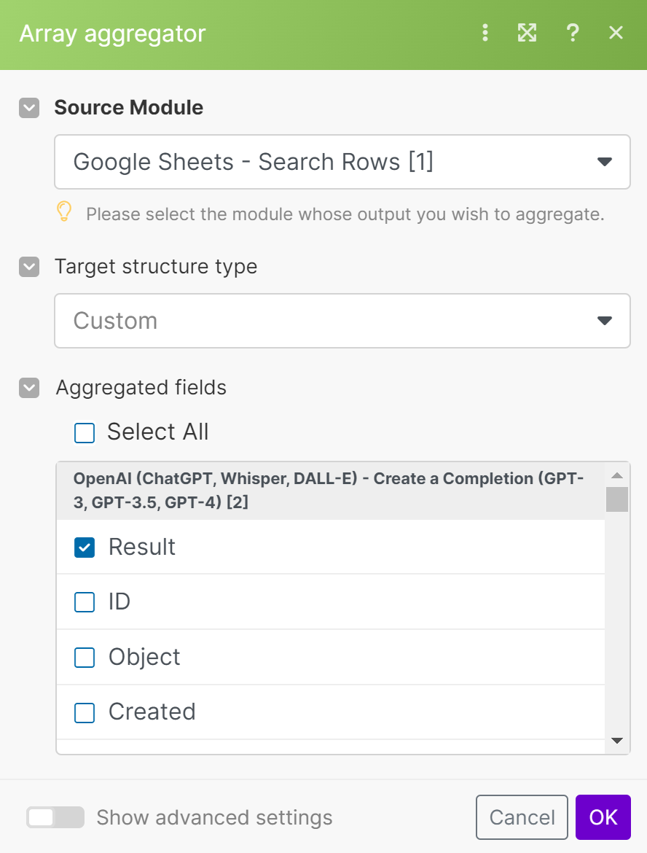Uncheck the Result field checkbox
This screenshot has width=647, height=853.
click(x=85, y=548)
